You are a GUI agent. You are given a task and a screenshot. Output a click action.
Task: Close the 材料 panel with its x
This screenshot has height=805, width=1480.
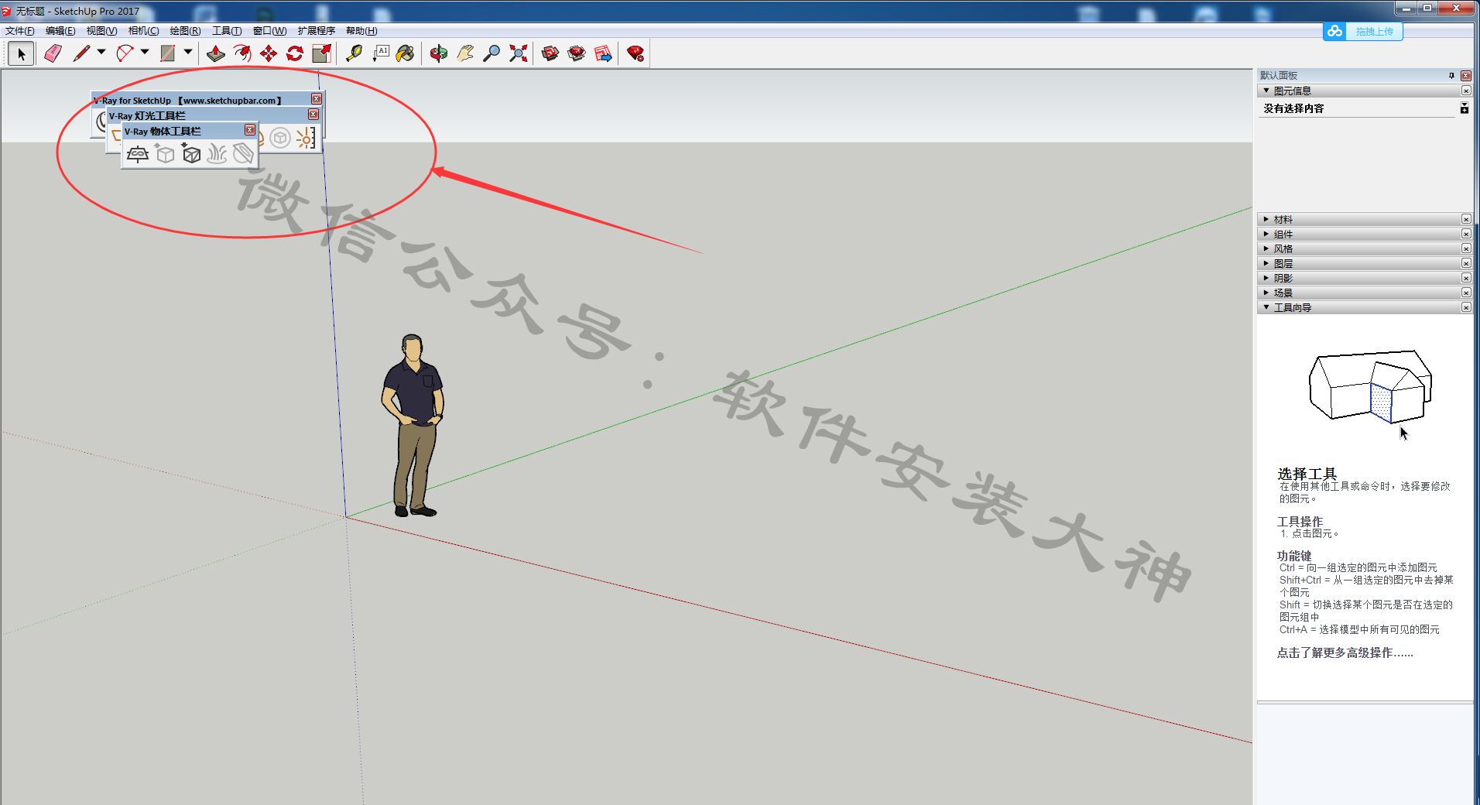coord(1466,219)
